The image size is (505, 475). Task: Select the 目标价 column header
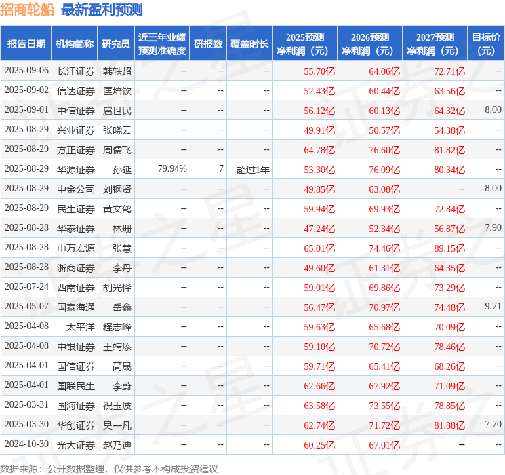point(486,44)
